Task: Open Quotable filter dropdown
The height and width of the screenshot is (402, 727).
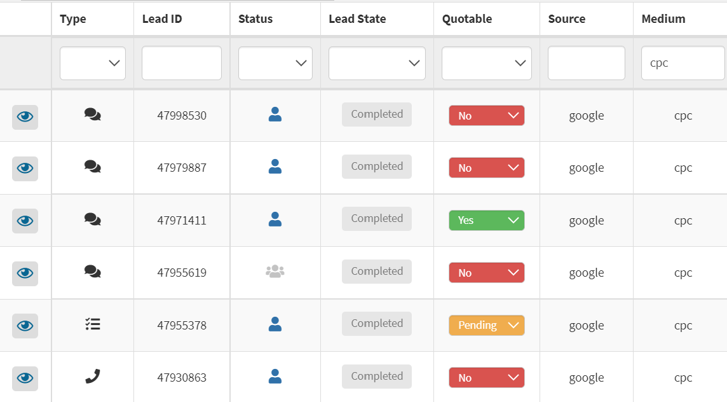Action: (x=487, y=63)
